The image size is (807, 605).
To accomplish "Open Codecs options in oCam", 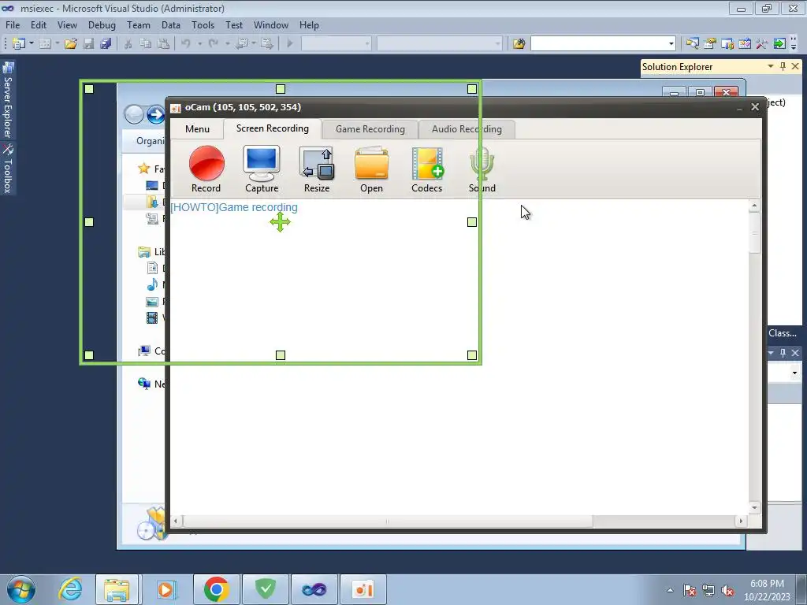I will pos(426,169).
